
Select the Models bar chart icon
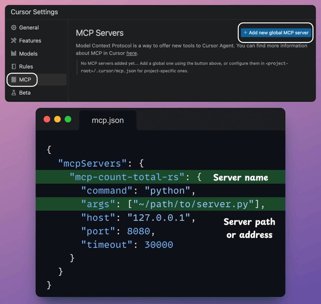tap(14, 54)
